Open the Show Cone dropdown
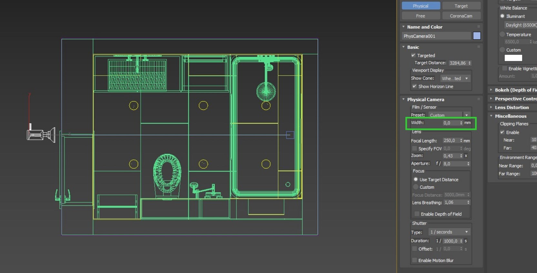Image resolution: width=537 pixels, height=273 pixels. [x=455, y=78]
